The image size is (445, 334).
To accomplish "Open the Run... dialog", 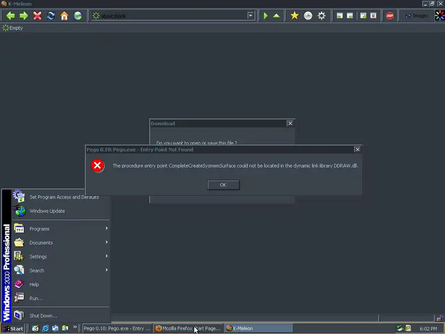I will pos(60,298).
